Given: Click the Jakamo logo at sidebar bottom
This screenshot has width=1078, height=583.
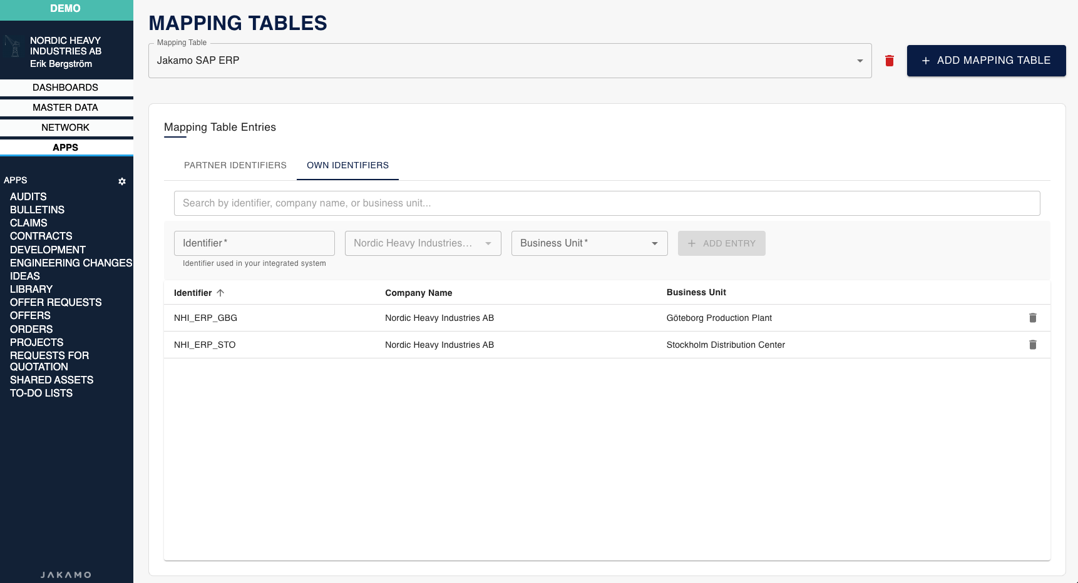Looking at the screenshot, I should [66, 574].
